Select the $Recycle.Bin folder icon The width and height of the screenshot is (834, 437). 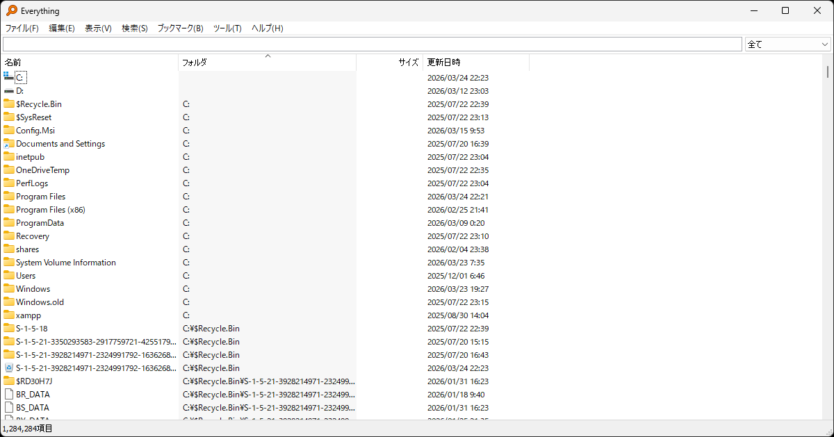click(x=8, y=104)
